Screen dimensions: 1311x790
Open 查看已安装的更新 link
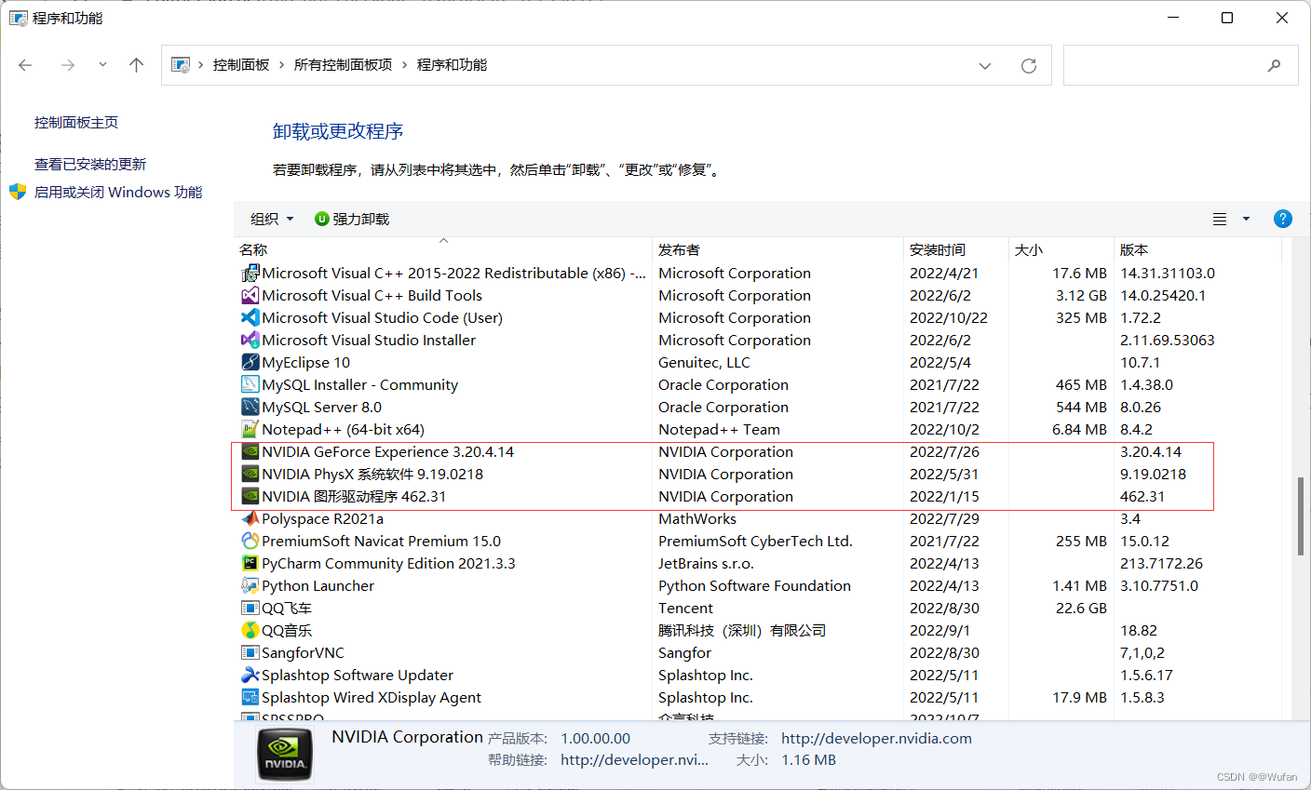point(90,164)
